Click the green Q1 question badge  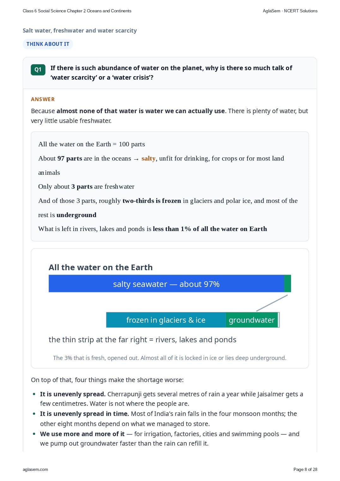coord(38,70)
